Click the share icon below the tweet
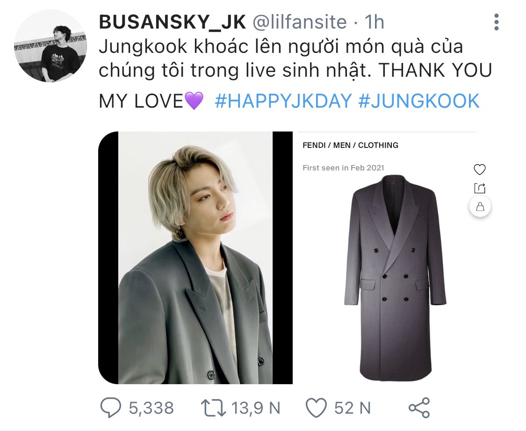Screen dimensions: 526x431 [x=419, y=408]
